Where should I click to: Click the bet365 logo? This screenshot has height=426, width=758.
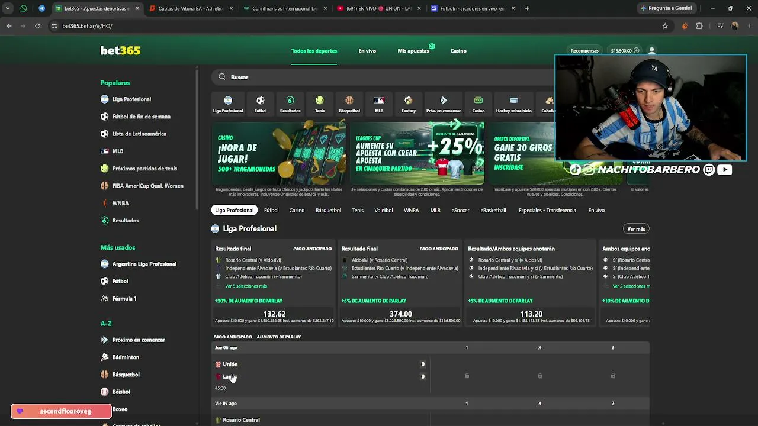(120, 51)
